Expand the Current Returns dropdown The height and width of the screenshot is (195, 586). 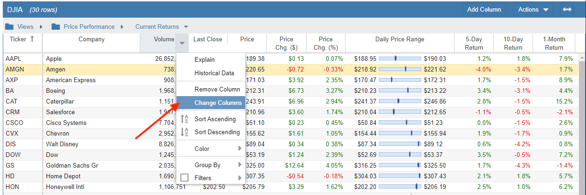186,27
